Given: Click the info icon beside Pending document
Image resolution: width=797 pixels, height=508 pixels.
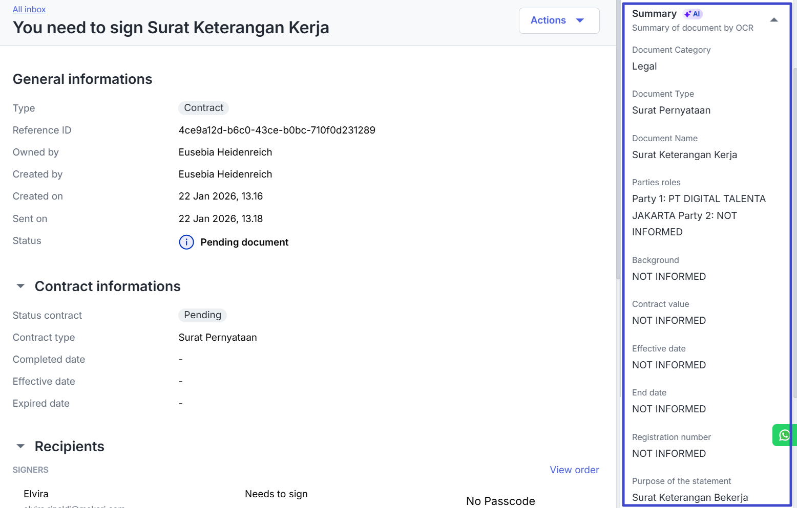Looking at the screenshot, I should pos(186,242).
